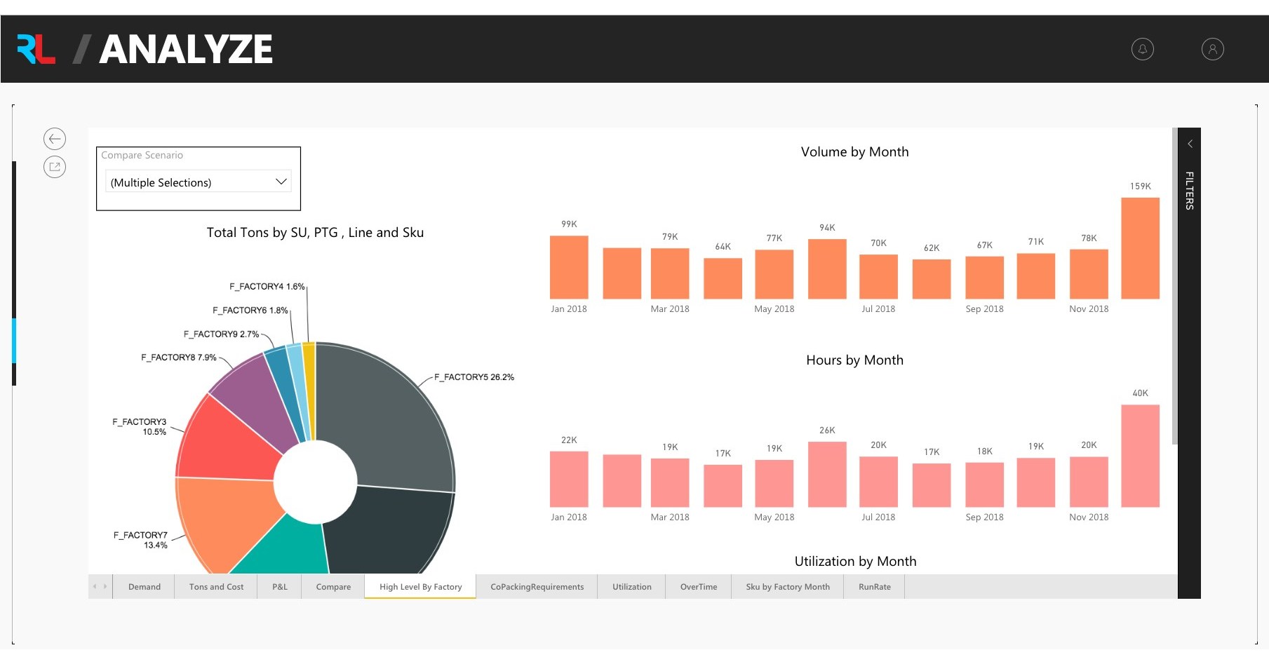The image size is (1269, 664).
Task: Open the RunRate report tab
Action: coord(874,586)
